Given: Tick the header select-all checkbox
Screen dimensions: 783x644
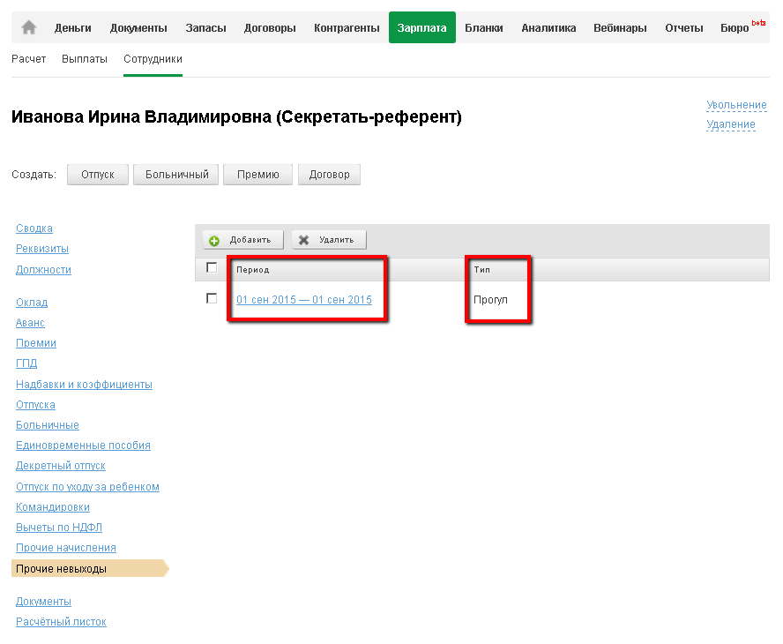Looking at the screenshot, I should pos(212,268).
